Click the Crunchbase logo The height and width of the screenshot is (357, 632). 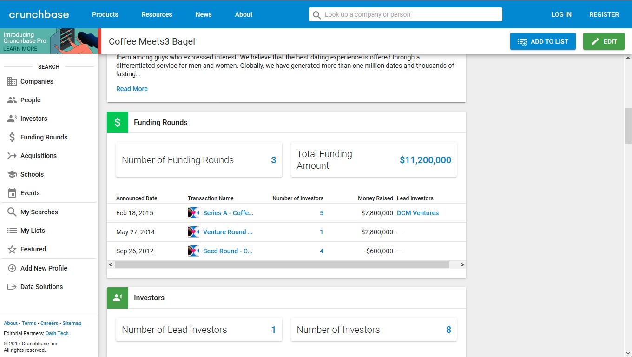click(39, 14)
